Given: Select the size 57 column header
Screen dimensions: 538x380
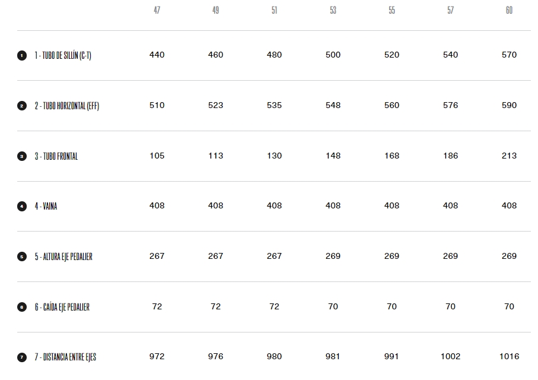Looking at the screenshot, I should click(x=450, y=10).
